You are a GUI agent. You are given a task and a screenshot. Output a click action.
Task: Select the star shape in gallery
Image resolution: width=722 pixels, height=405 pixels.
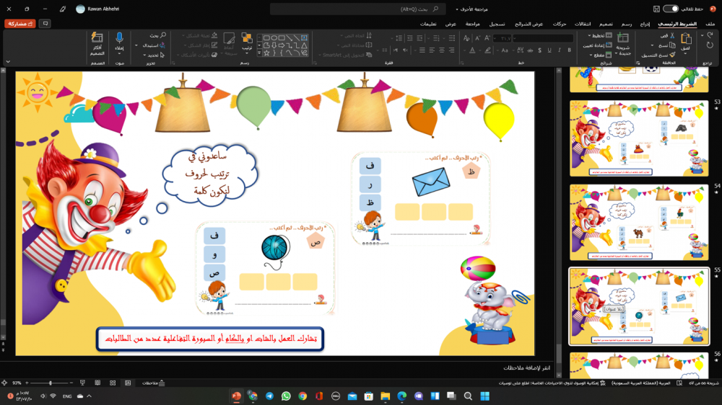266,53
